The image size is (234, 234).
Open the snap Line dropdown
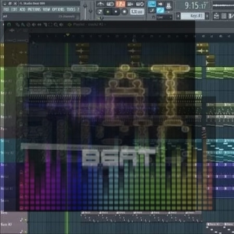pos(164,17)
